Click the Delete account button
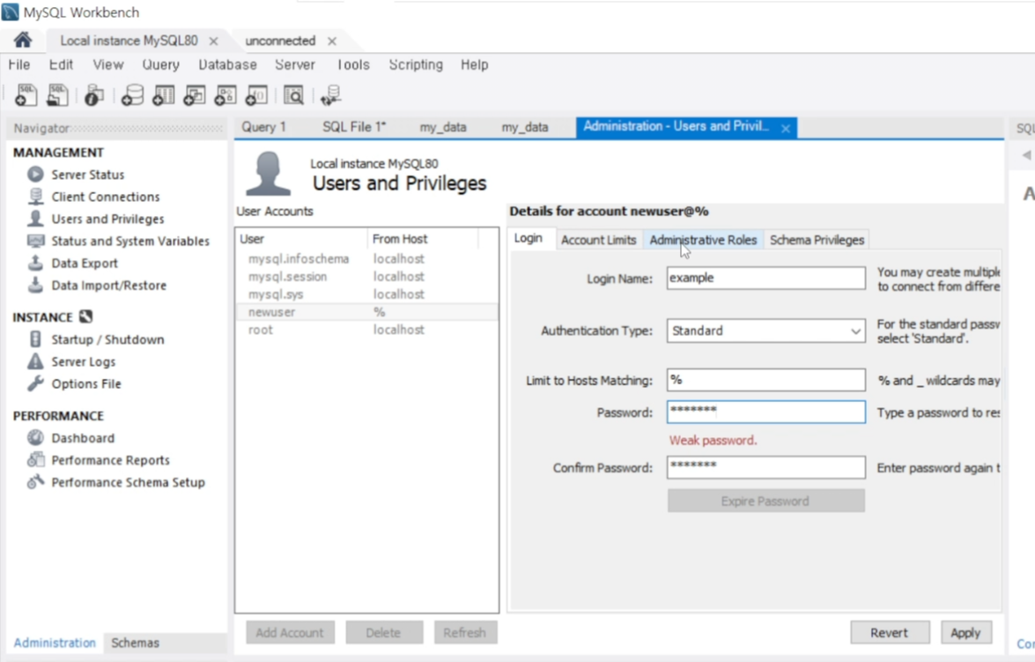 (x=383, y=633)
